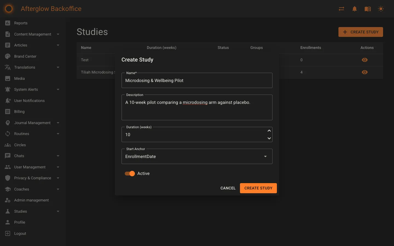Viewport: 394px width, 246px height.
Task: Expand the Studies submenu arrow
Action: tap(58, 211)
